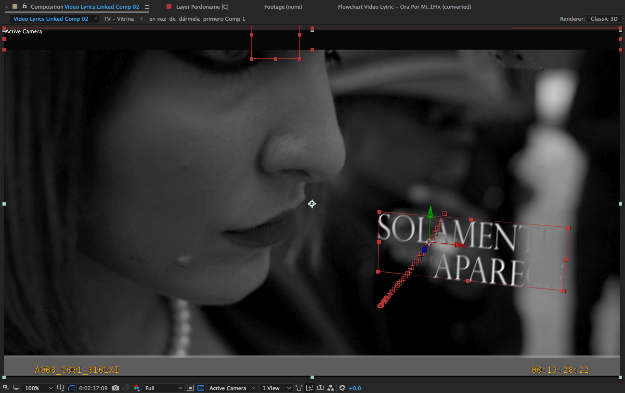The image size is (625, 393).
Task: Click the green Y-axis arrow handle
Action: [430, 211]
